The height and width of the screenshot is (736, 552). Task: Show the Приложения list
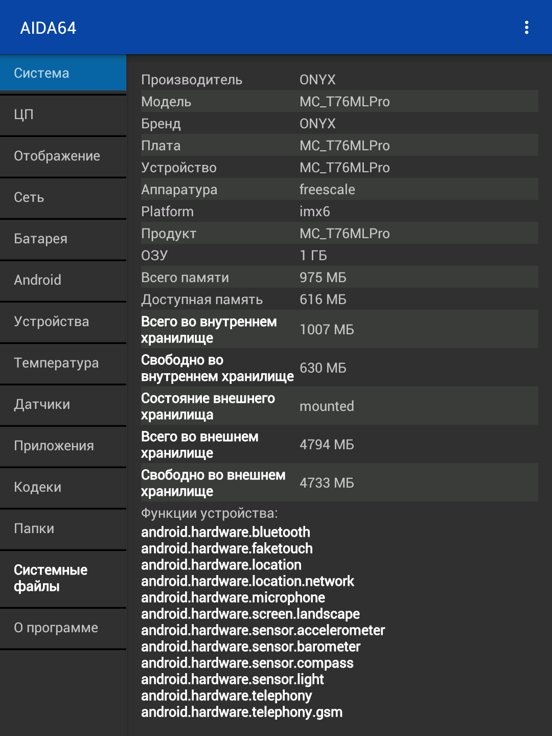(63, 446)
